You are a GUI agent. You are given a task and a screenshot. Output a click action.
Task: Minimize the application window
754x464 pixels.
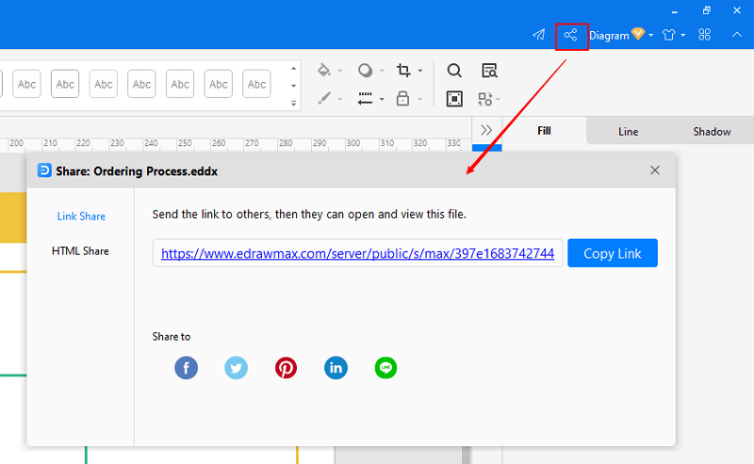[x=675, y=10]
